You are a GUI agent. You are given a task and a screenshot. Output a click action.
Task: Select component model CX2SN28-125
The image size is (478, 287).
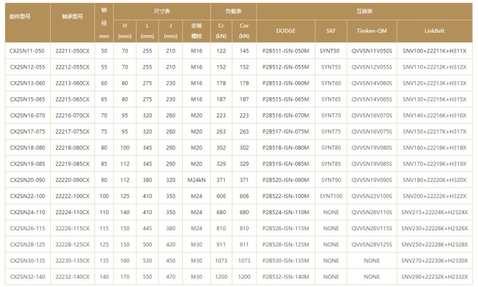pyautogui.click(x=27, y=245)
